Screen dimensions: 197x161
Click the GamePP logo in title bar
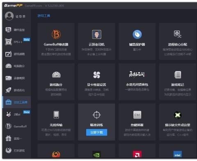coord(13,5)
